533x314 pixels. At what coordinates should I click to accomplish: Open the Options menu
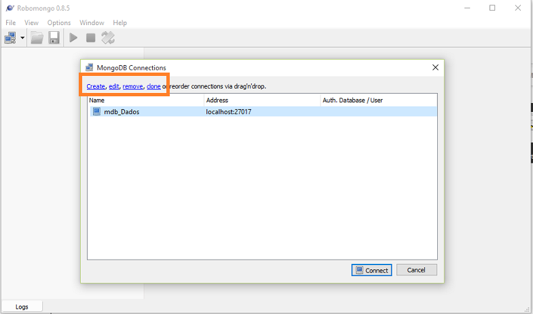tap(59, 23)
